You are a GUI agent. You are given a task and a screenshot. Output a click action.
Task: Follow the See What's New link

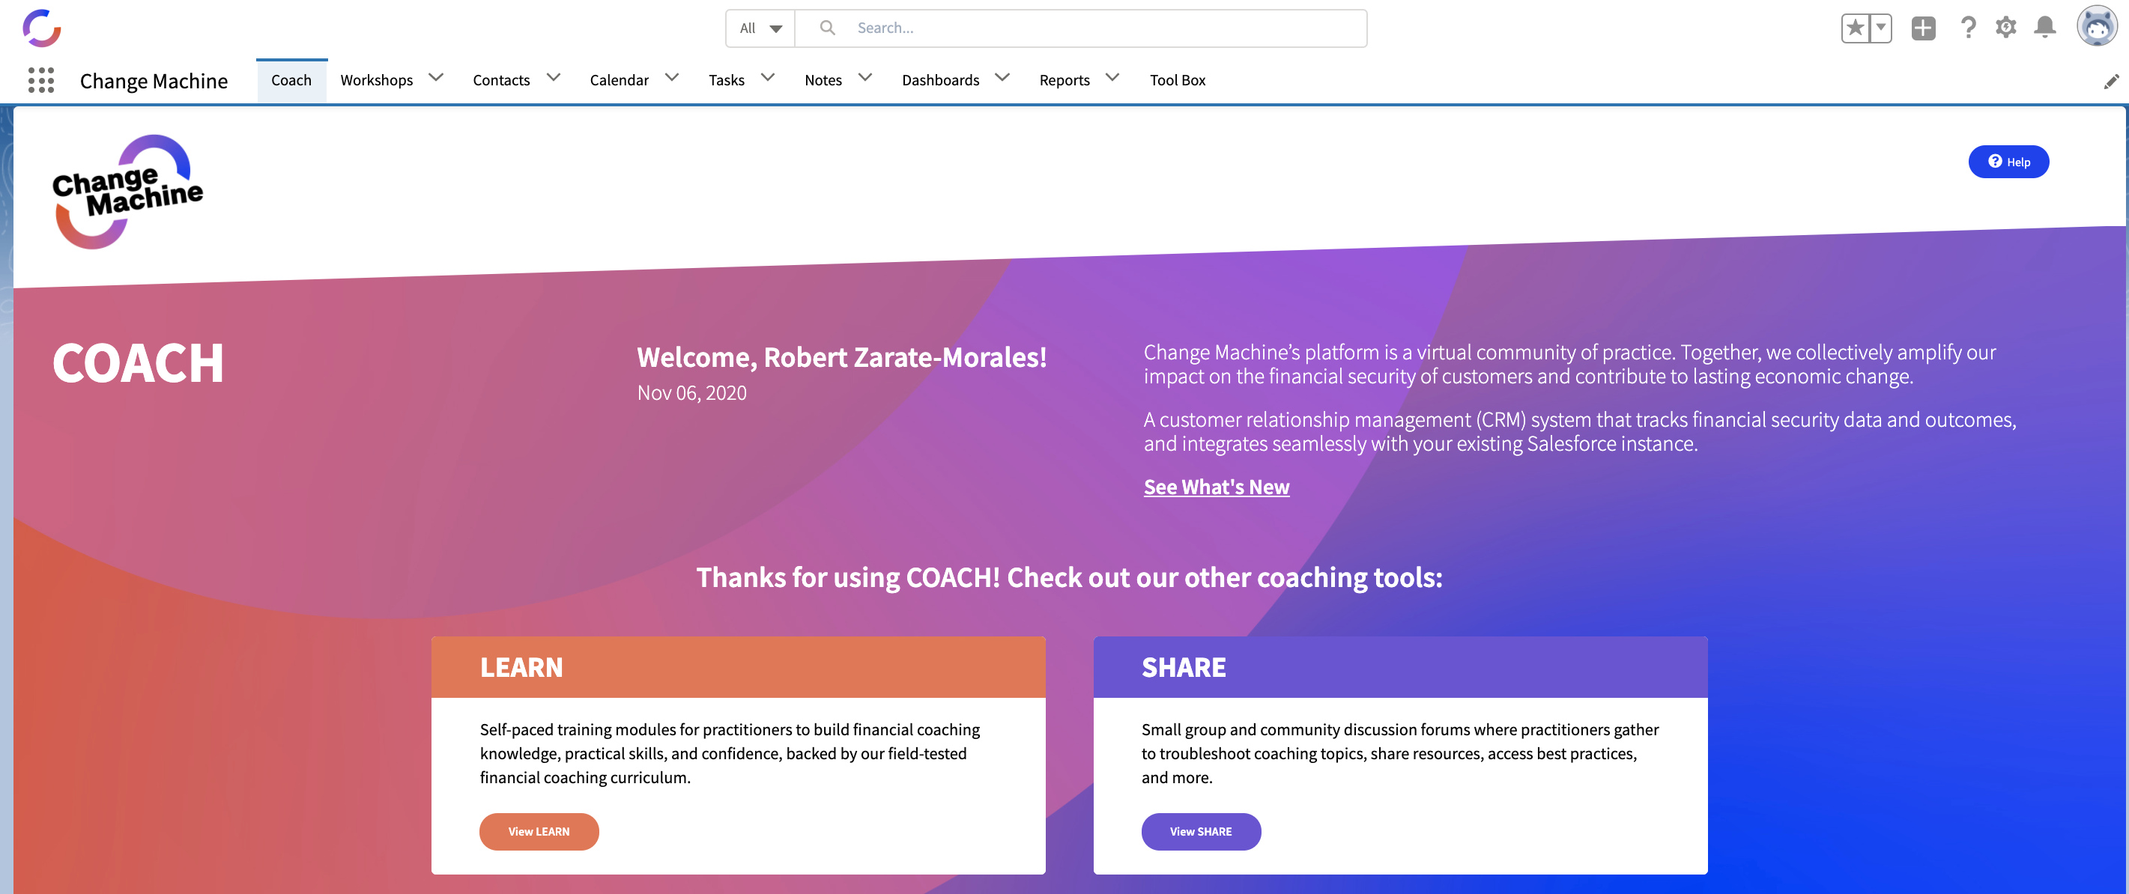point(1216,487)
